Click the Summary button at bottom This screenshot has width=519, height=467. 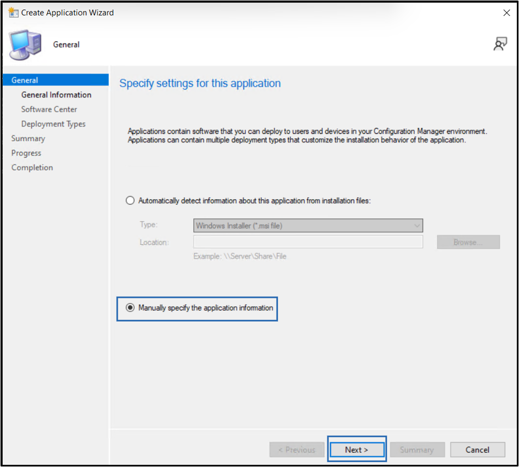click(417, 450)
